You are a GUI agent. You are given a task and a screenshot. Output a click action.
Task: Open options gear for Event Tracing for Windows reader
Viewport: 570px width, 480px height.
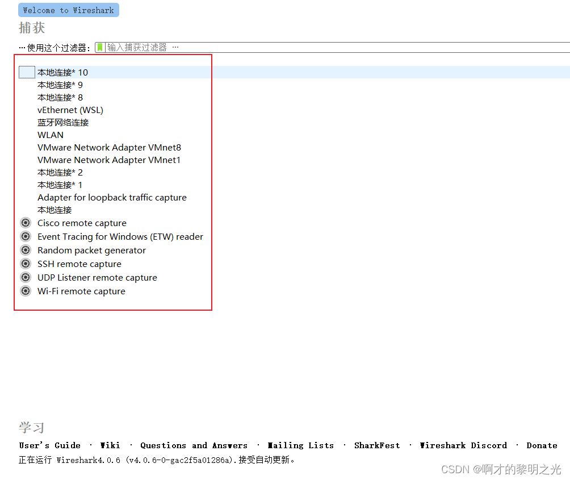[26, 236]
